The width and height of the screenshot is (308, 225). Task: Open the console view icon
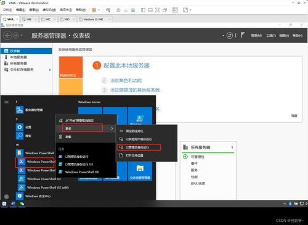point(175,10)
